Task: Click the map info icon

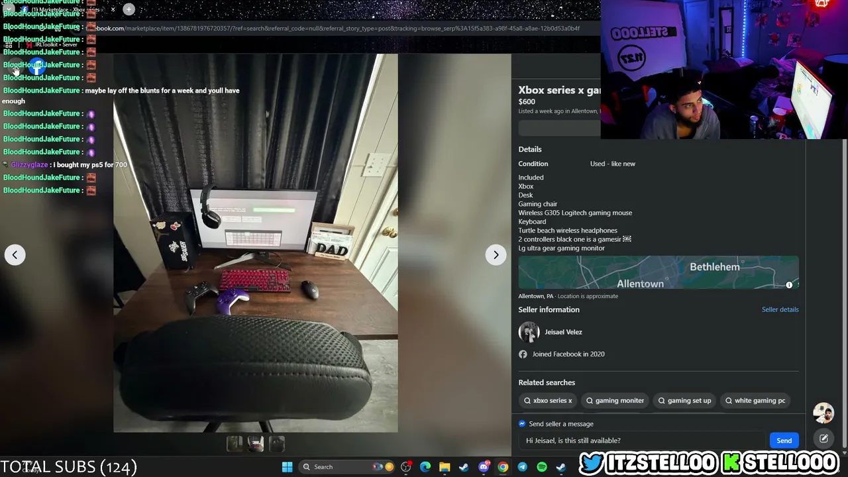Action: [789, 285]
